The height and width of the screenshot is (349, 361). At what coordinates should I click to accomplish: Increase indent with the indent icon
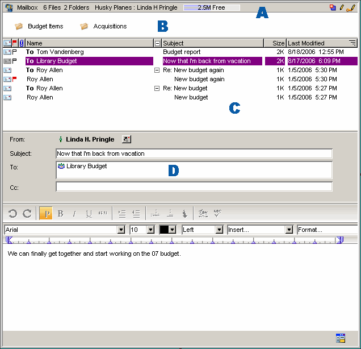(122, 214)
